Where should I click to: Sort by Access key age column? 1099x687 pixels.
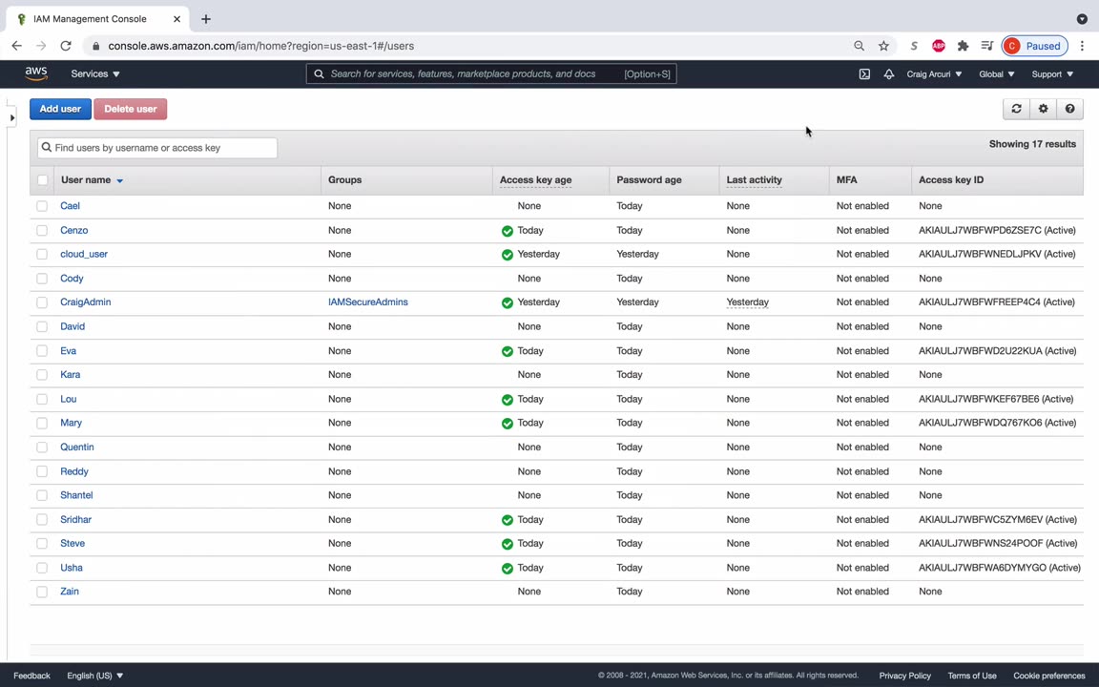535,180
